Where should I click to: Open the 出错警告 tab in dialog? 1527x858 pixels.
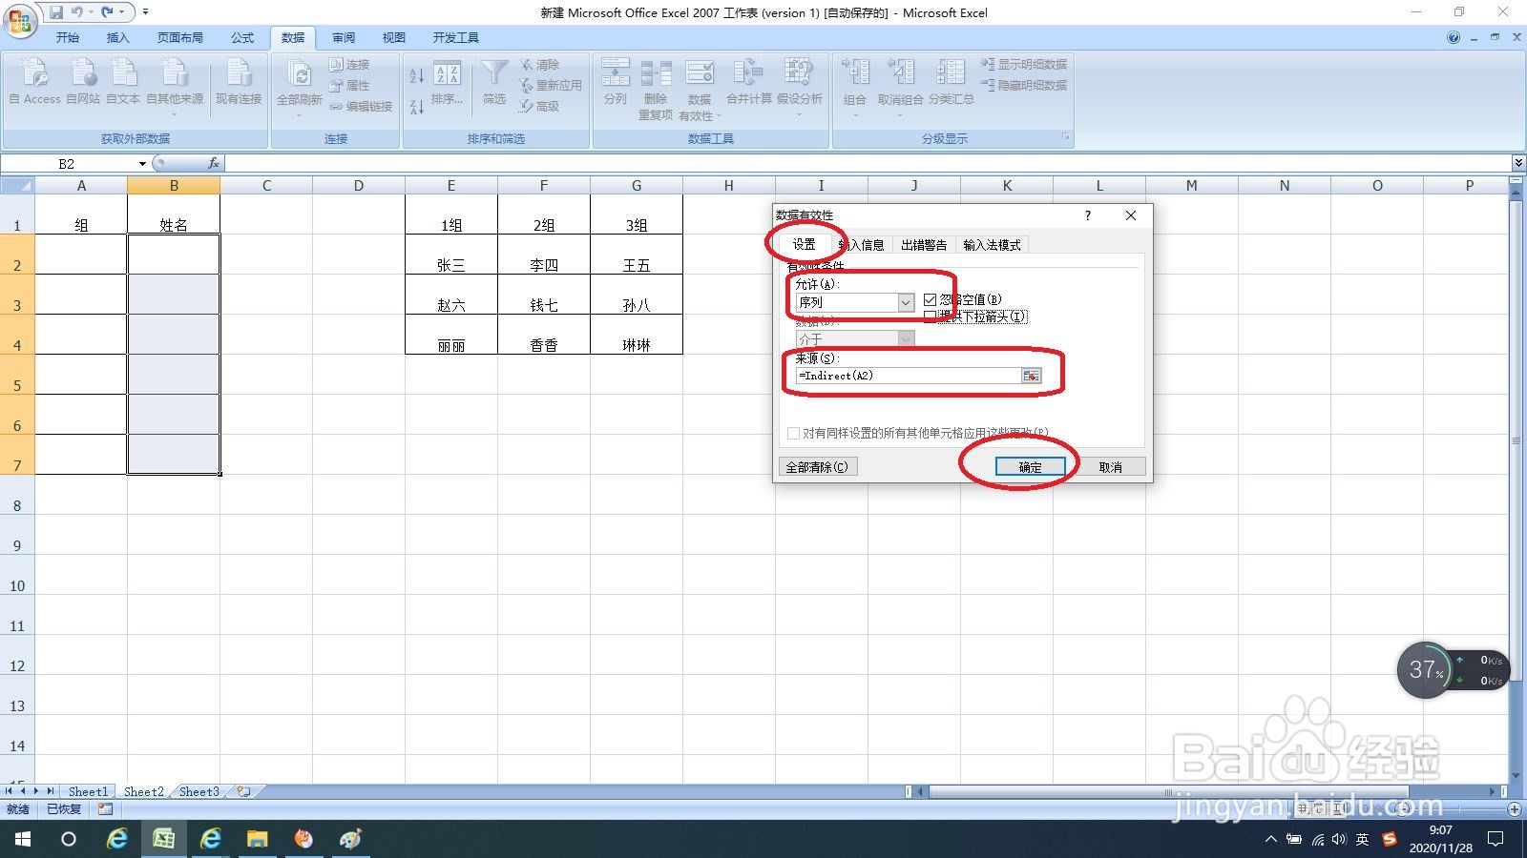(x=924, y=245)
